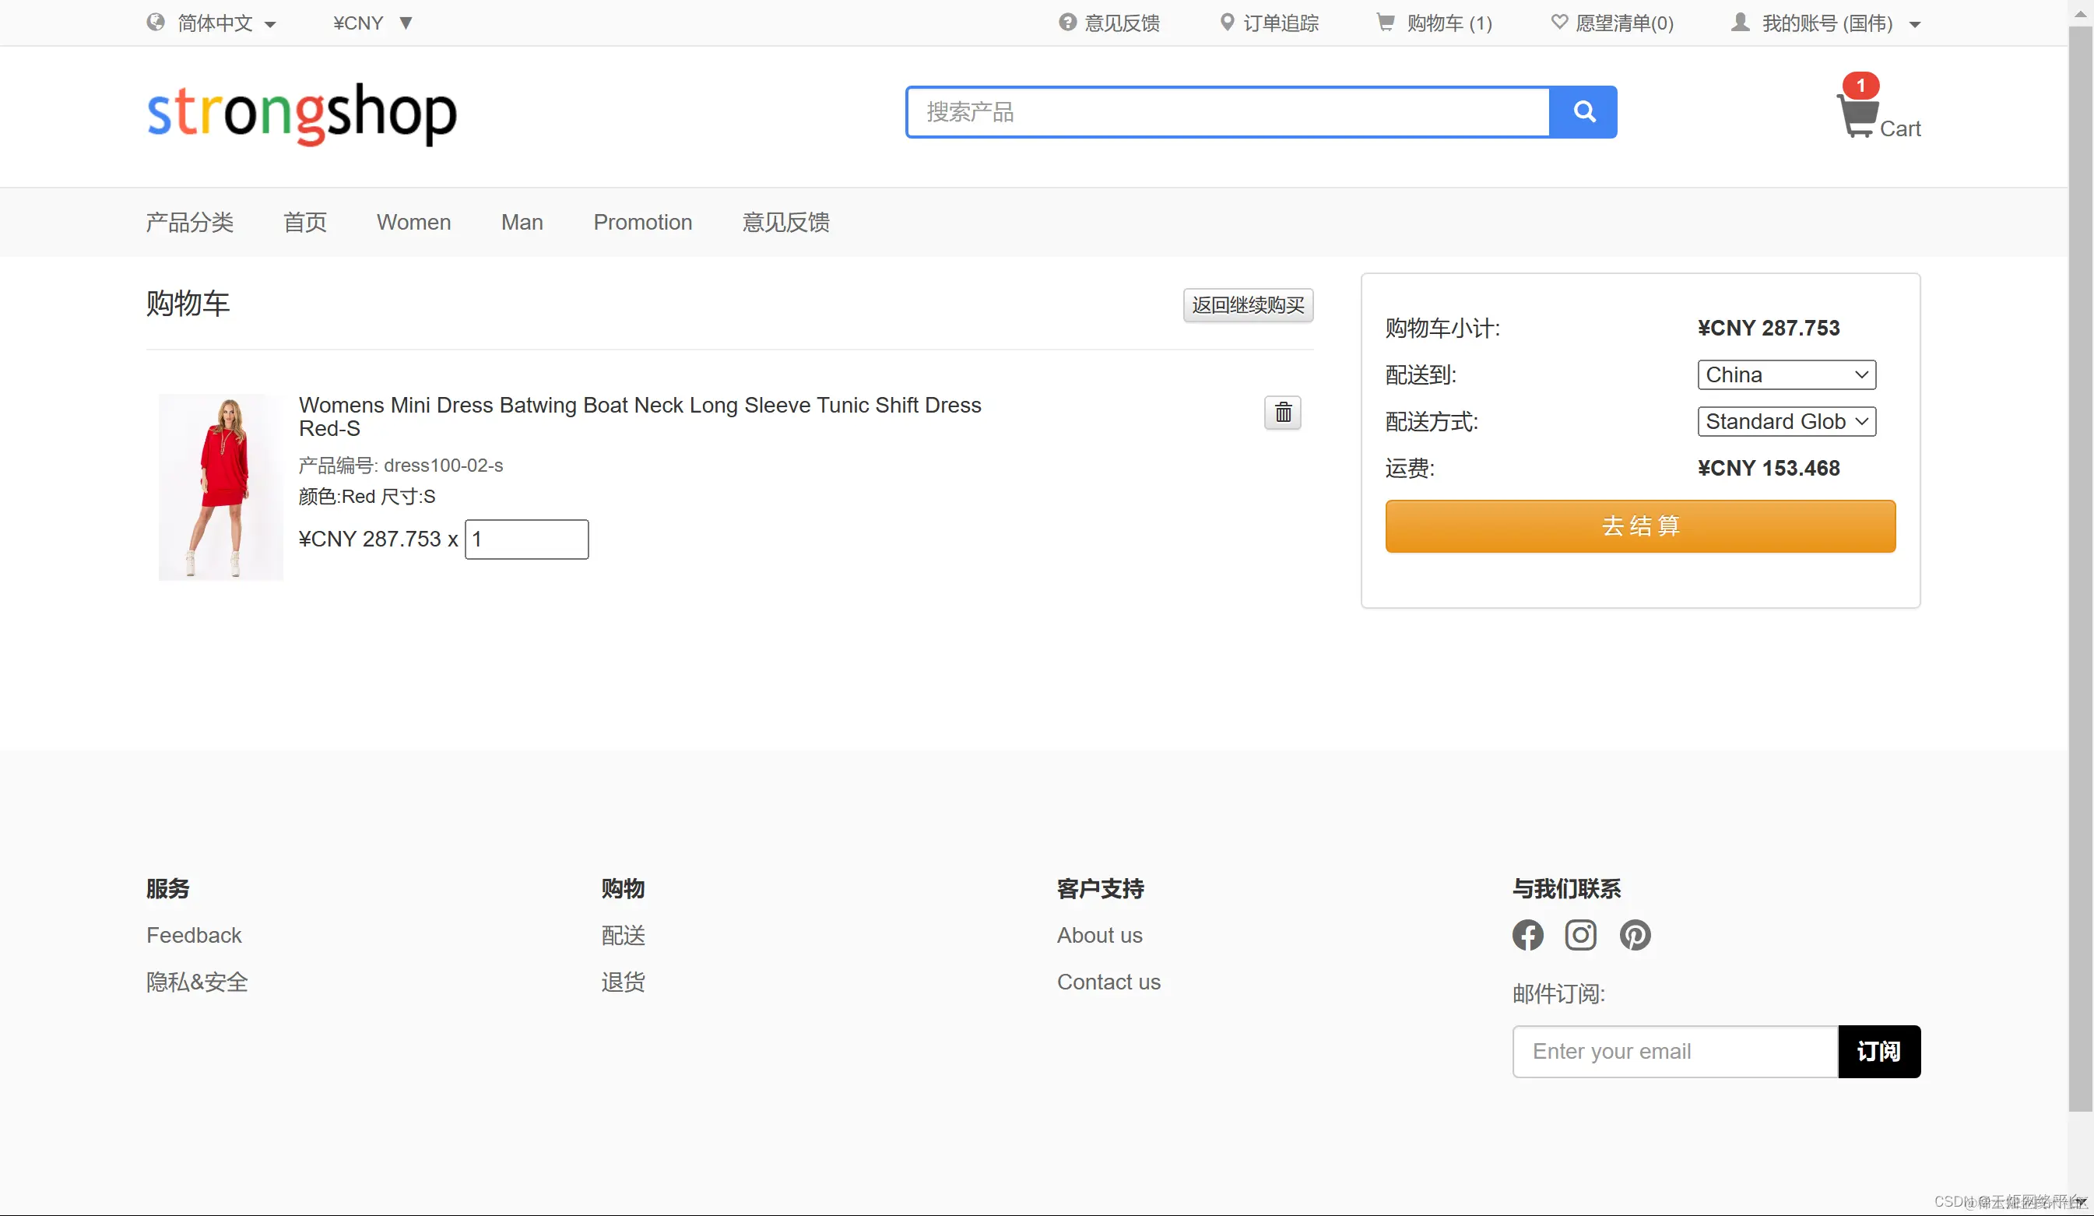Viewport: 2094px width, 1216px height.
Task: Open the Facebook page icon
Action: pos(1527,935)
